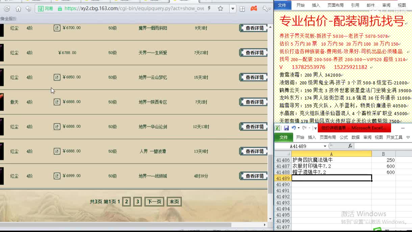Reload the browser page with refresh icon
This screenshot has height=232, width=412.
(7, 9)
